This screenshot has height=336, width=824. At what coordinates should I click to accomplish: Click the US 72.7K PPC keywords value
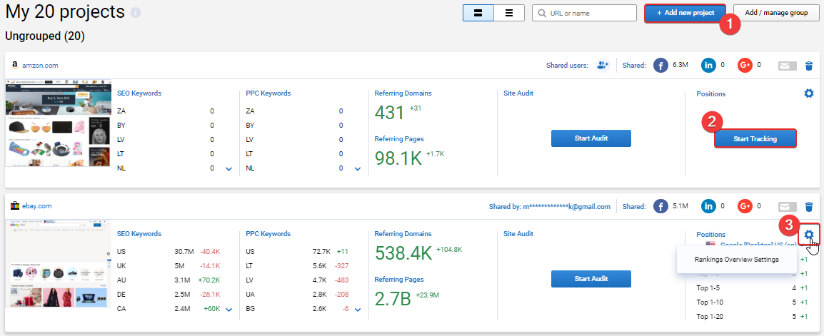pos(321,252)
